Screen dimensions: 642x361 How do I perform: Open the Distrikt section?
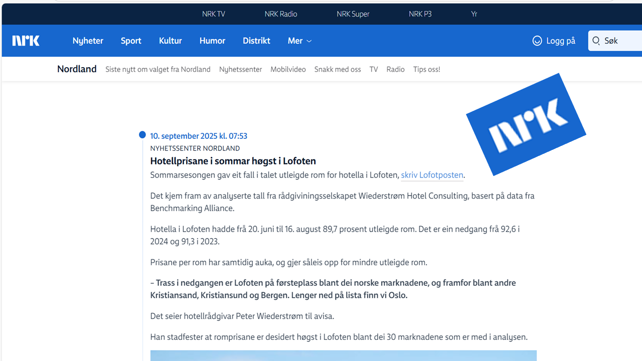[x=256, y=41]
